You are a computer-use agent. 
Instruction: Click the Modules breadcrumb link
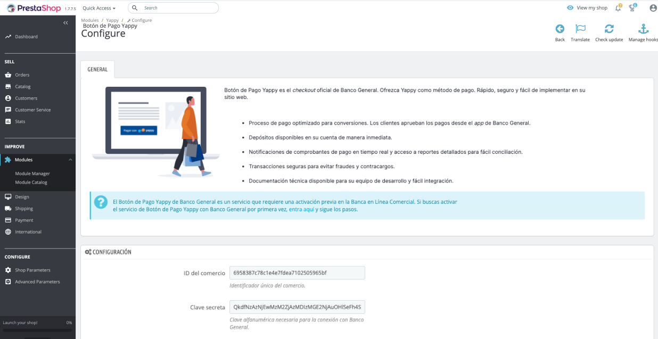click(90, 20)
